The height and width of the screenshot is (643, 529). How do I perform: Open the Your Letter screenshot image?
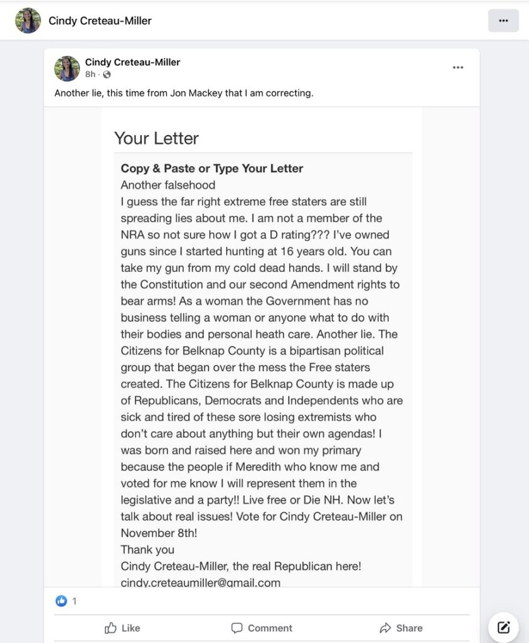coord(262,347)
